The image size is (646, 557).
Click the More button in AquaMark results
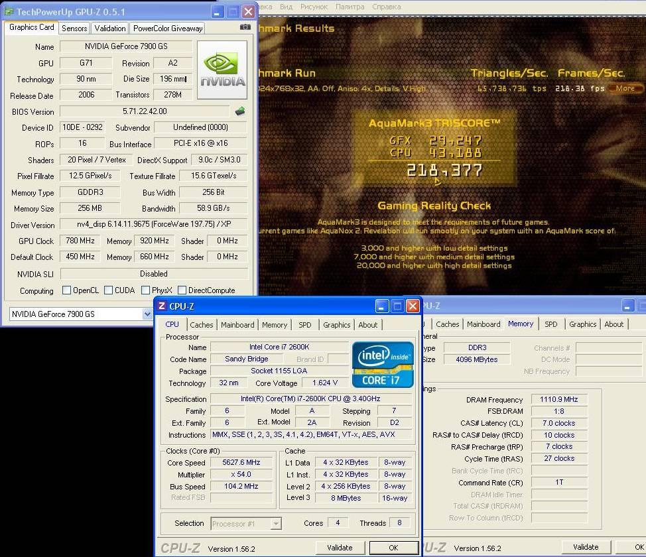[625, 88]
